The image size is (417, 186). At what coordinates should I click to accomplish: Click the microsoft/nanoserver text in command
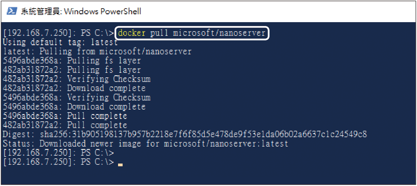click(x=219, y=33)
